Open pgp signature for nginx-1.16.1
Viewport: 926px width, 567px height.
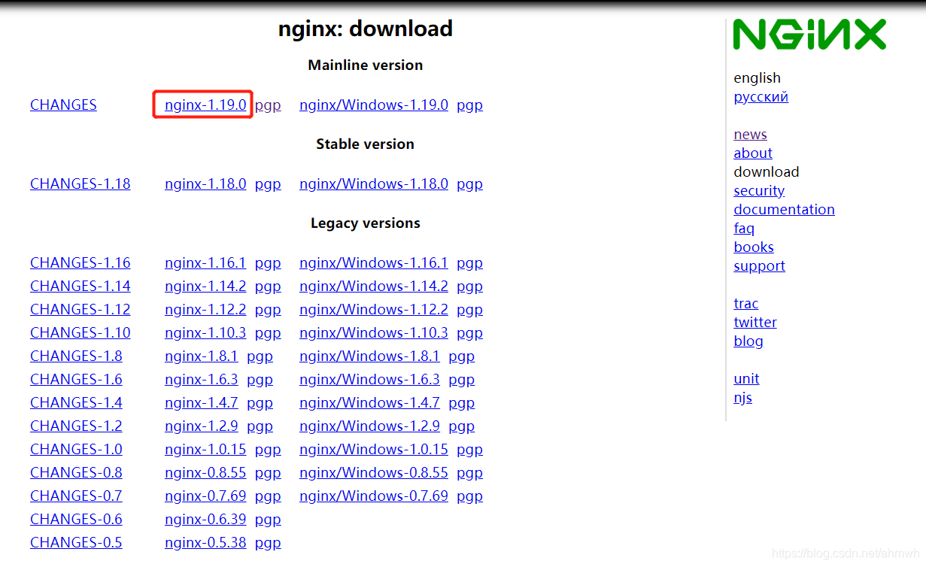[268, 263]
